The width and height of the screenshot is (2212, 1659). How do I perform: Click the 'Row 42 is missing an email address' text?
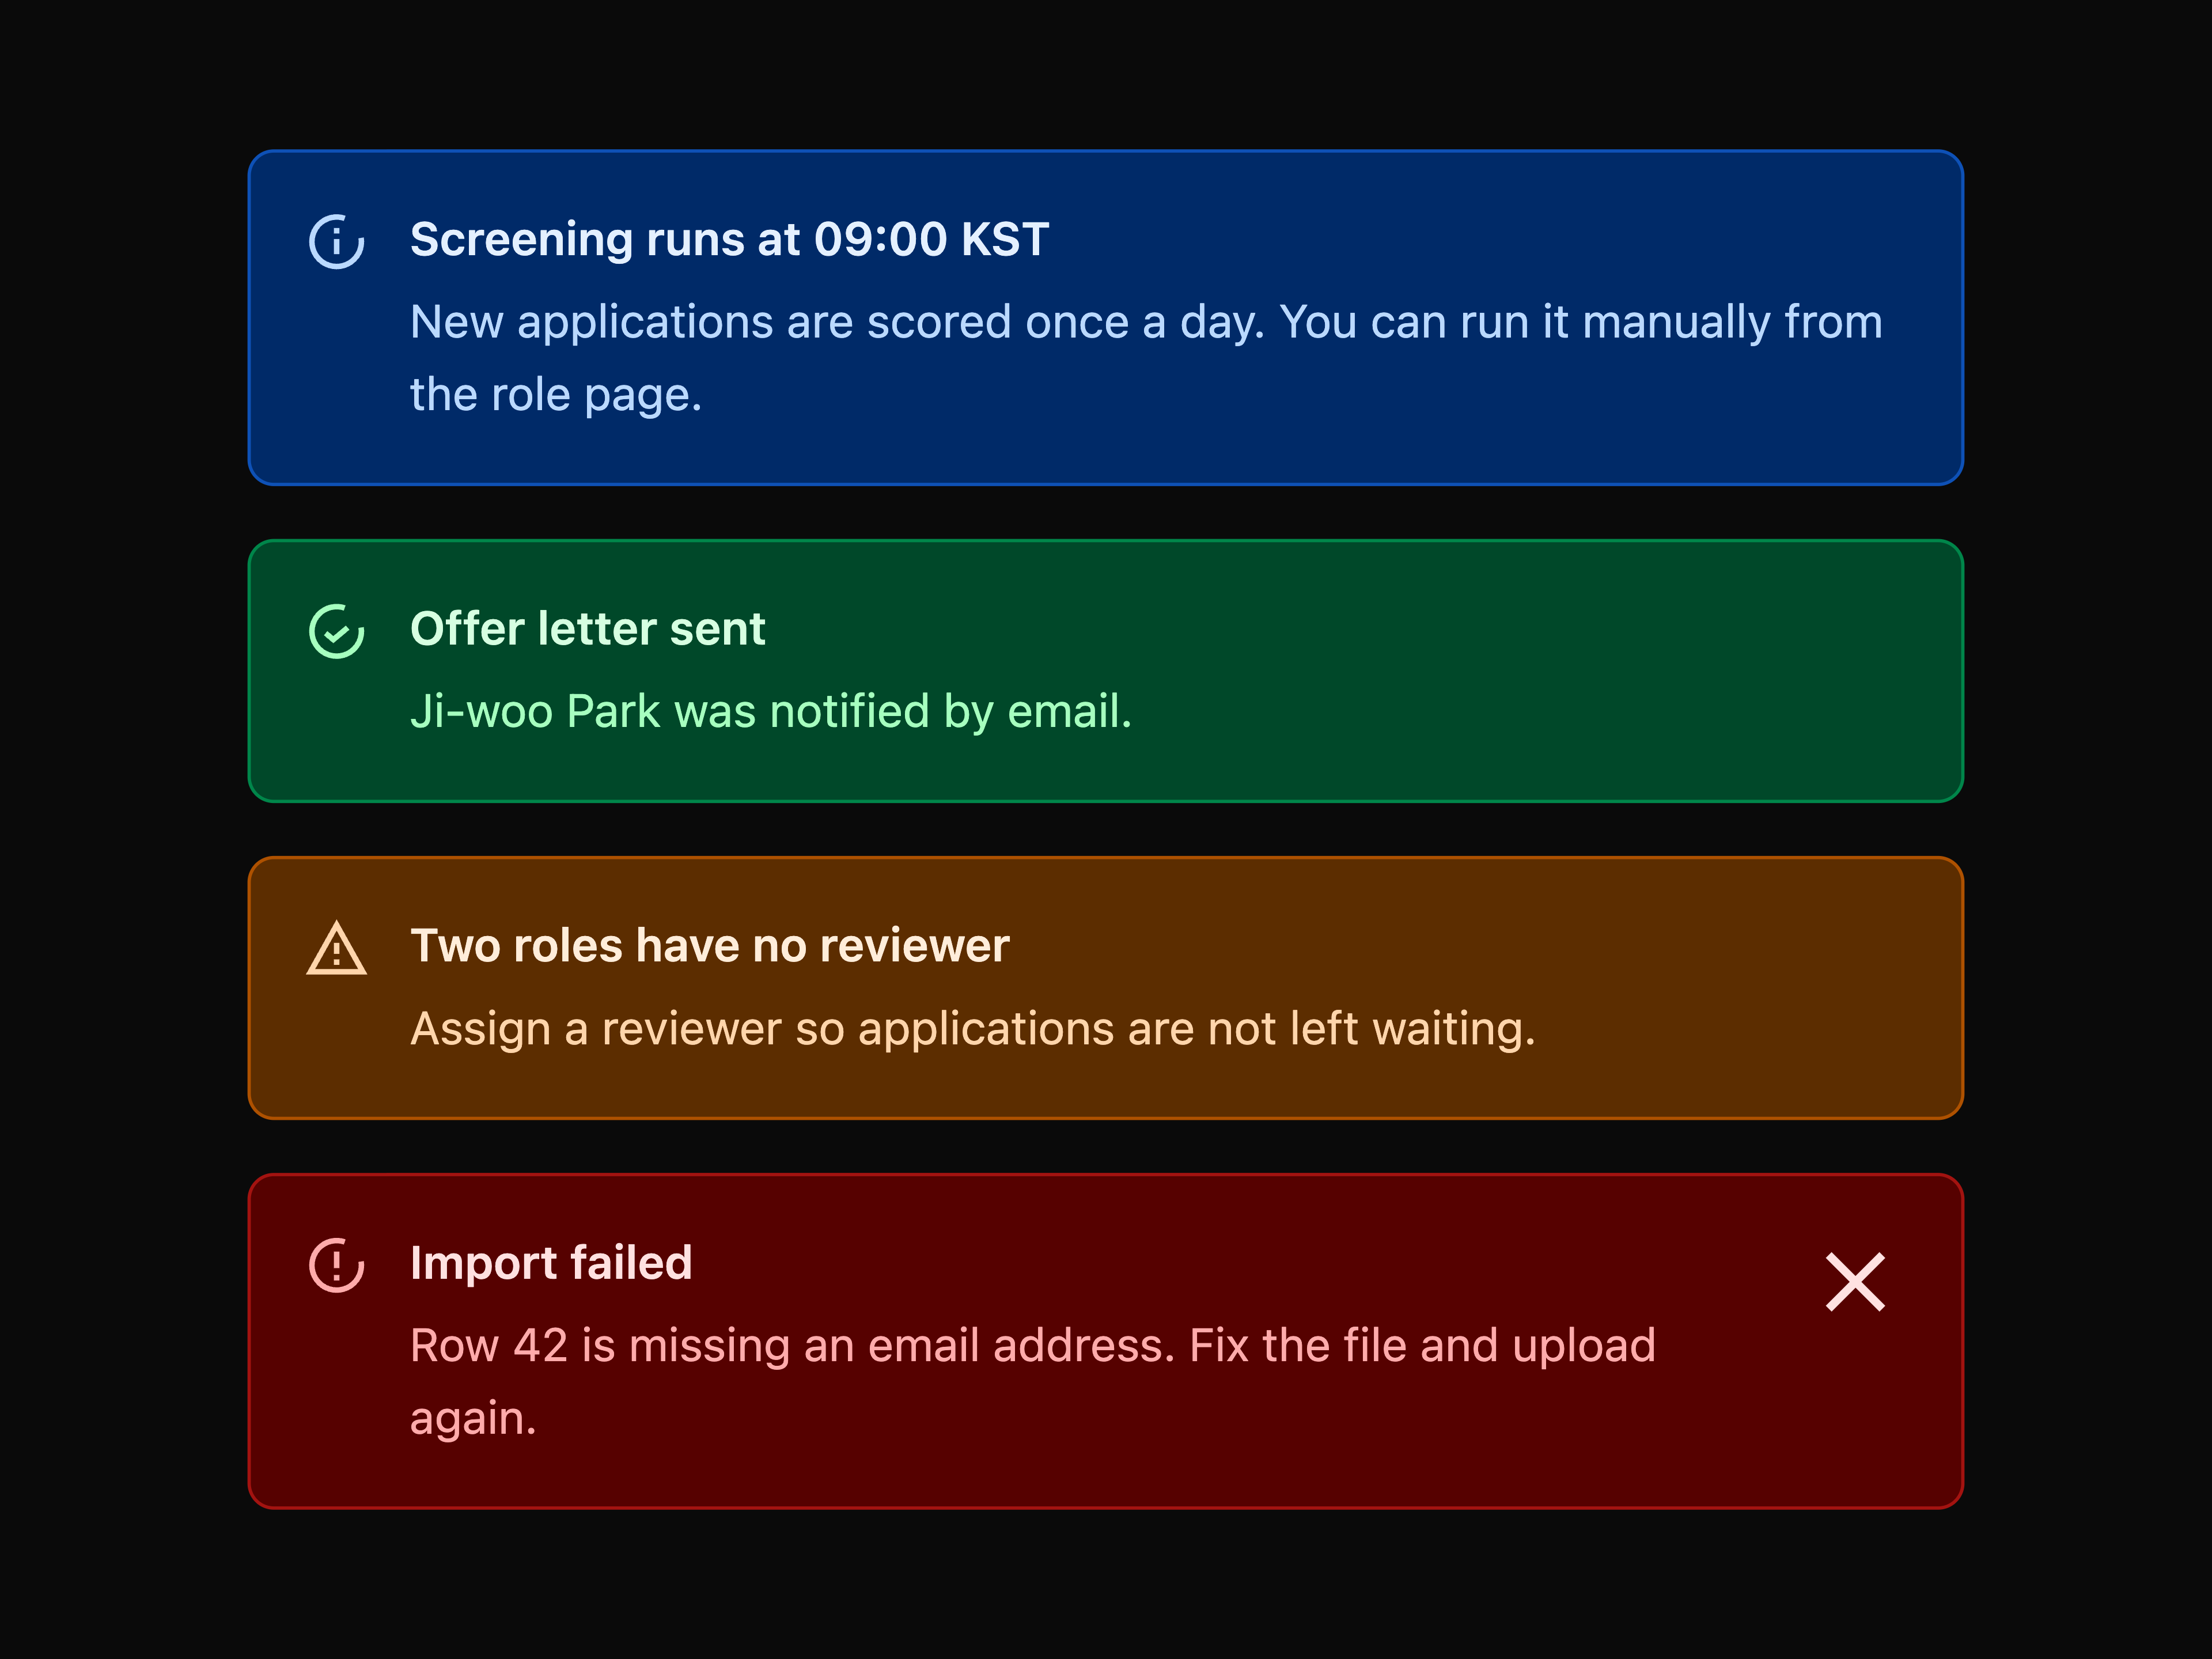point(1033,1382)
